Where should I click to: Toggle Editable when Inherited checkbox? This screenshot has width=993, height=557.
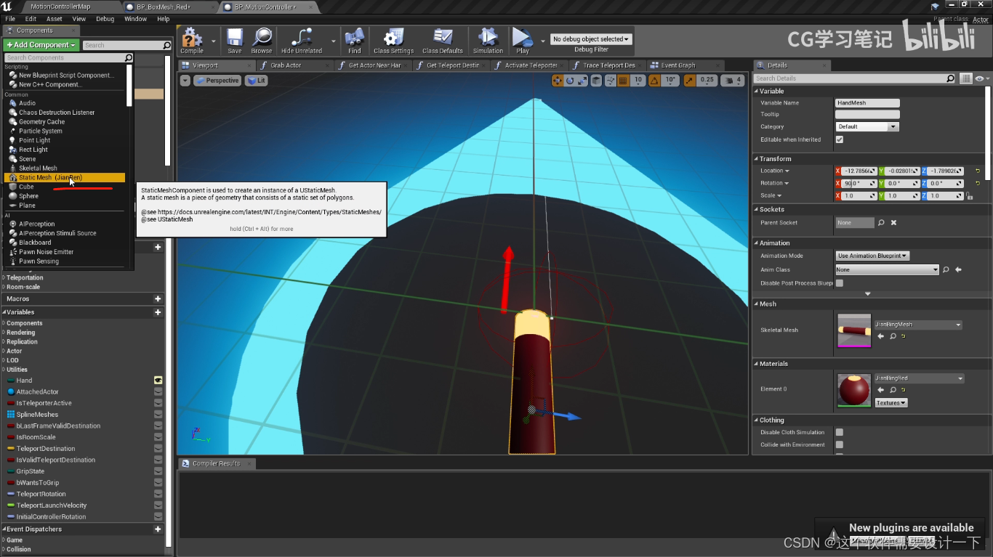pyautogui.click(x=840, y=139)
